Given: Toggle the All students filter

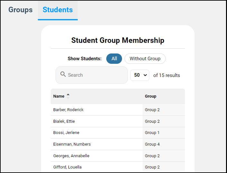Looking at the screenshot, I should click(x=114, y=59).
